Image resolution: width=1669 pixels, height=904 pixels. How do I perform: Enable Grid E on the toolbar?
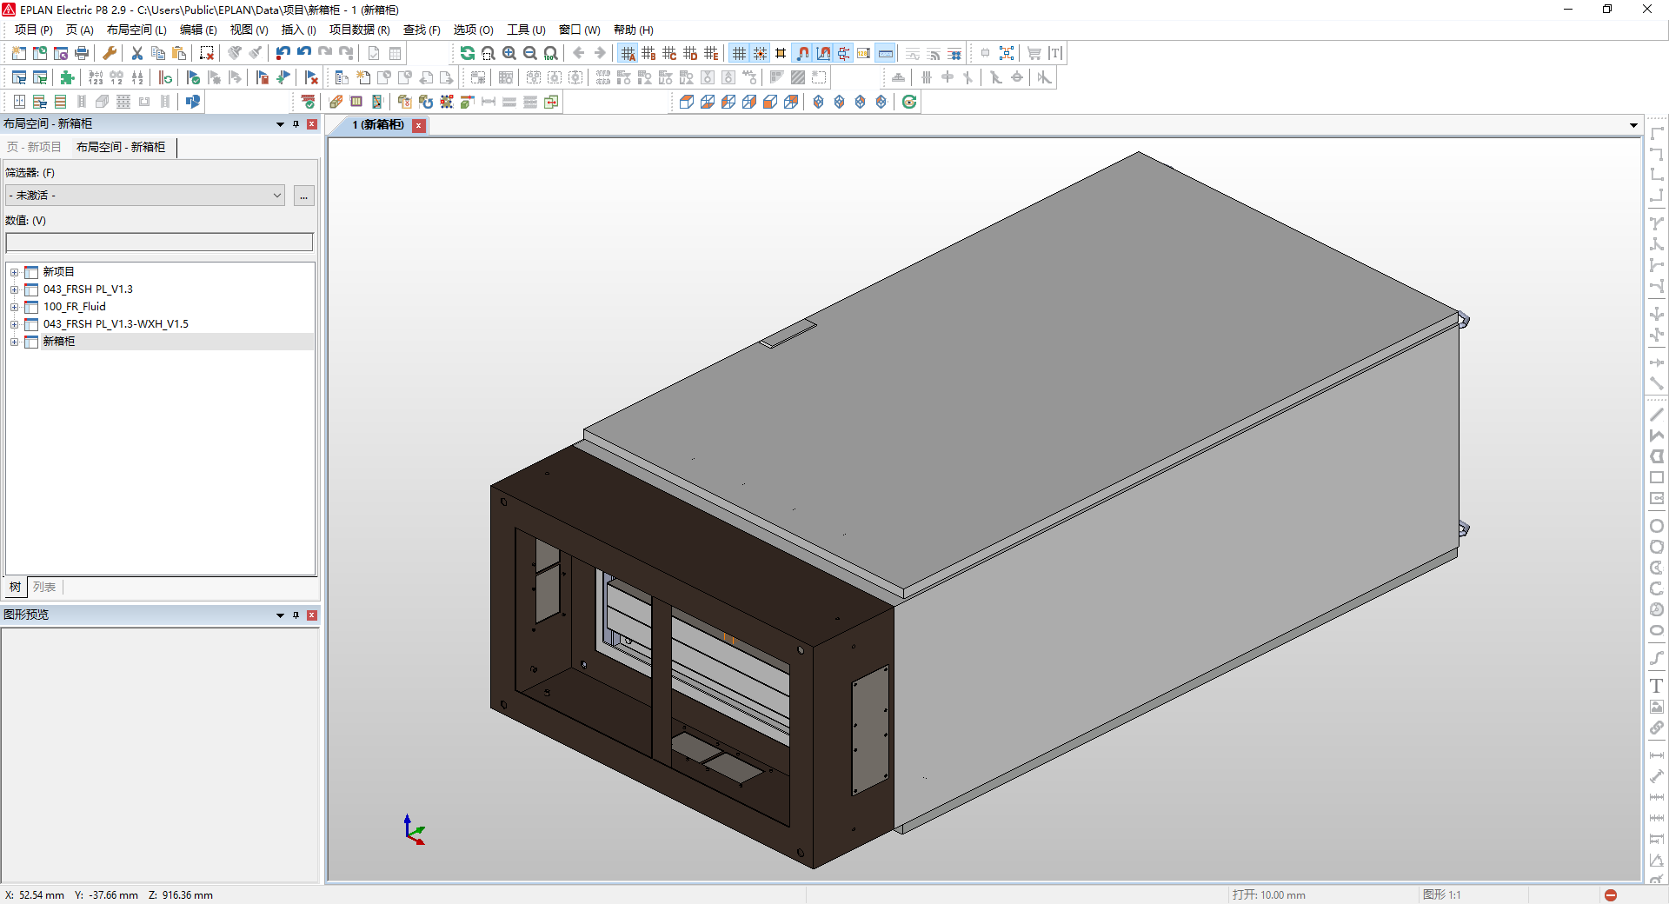[712, 53]
